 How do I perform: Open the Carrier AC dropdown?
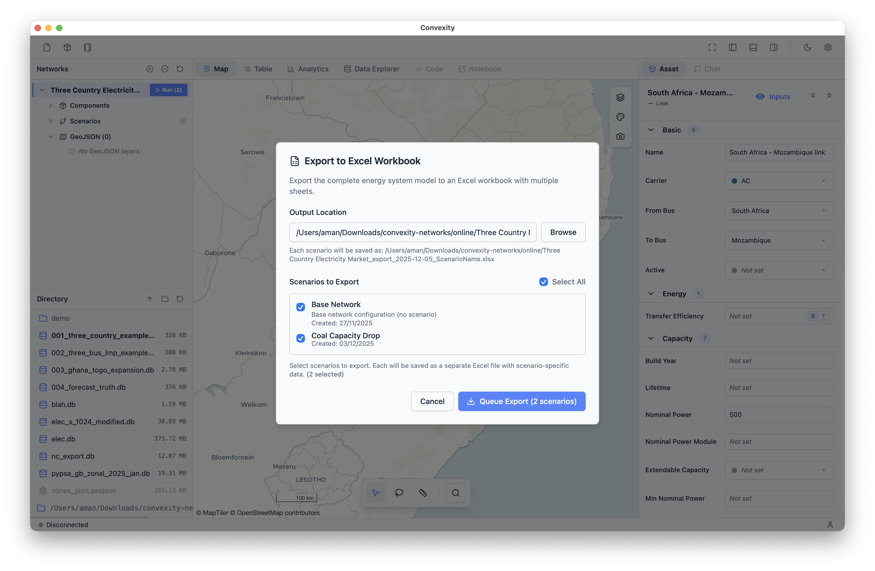(779, 181)
